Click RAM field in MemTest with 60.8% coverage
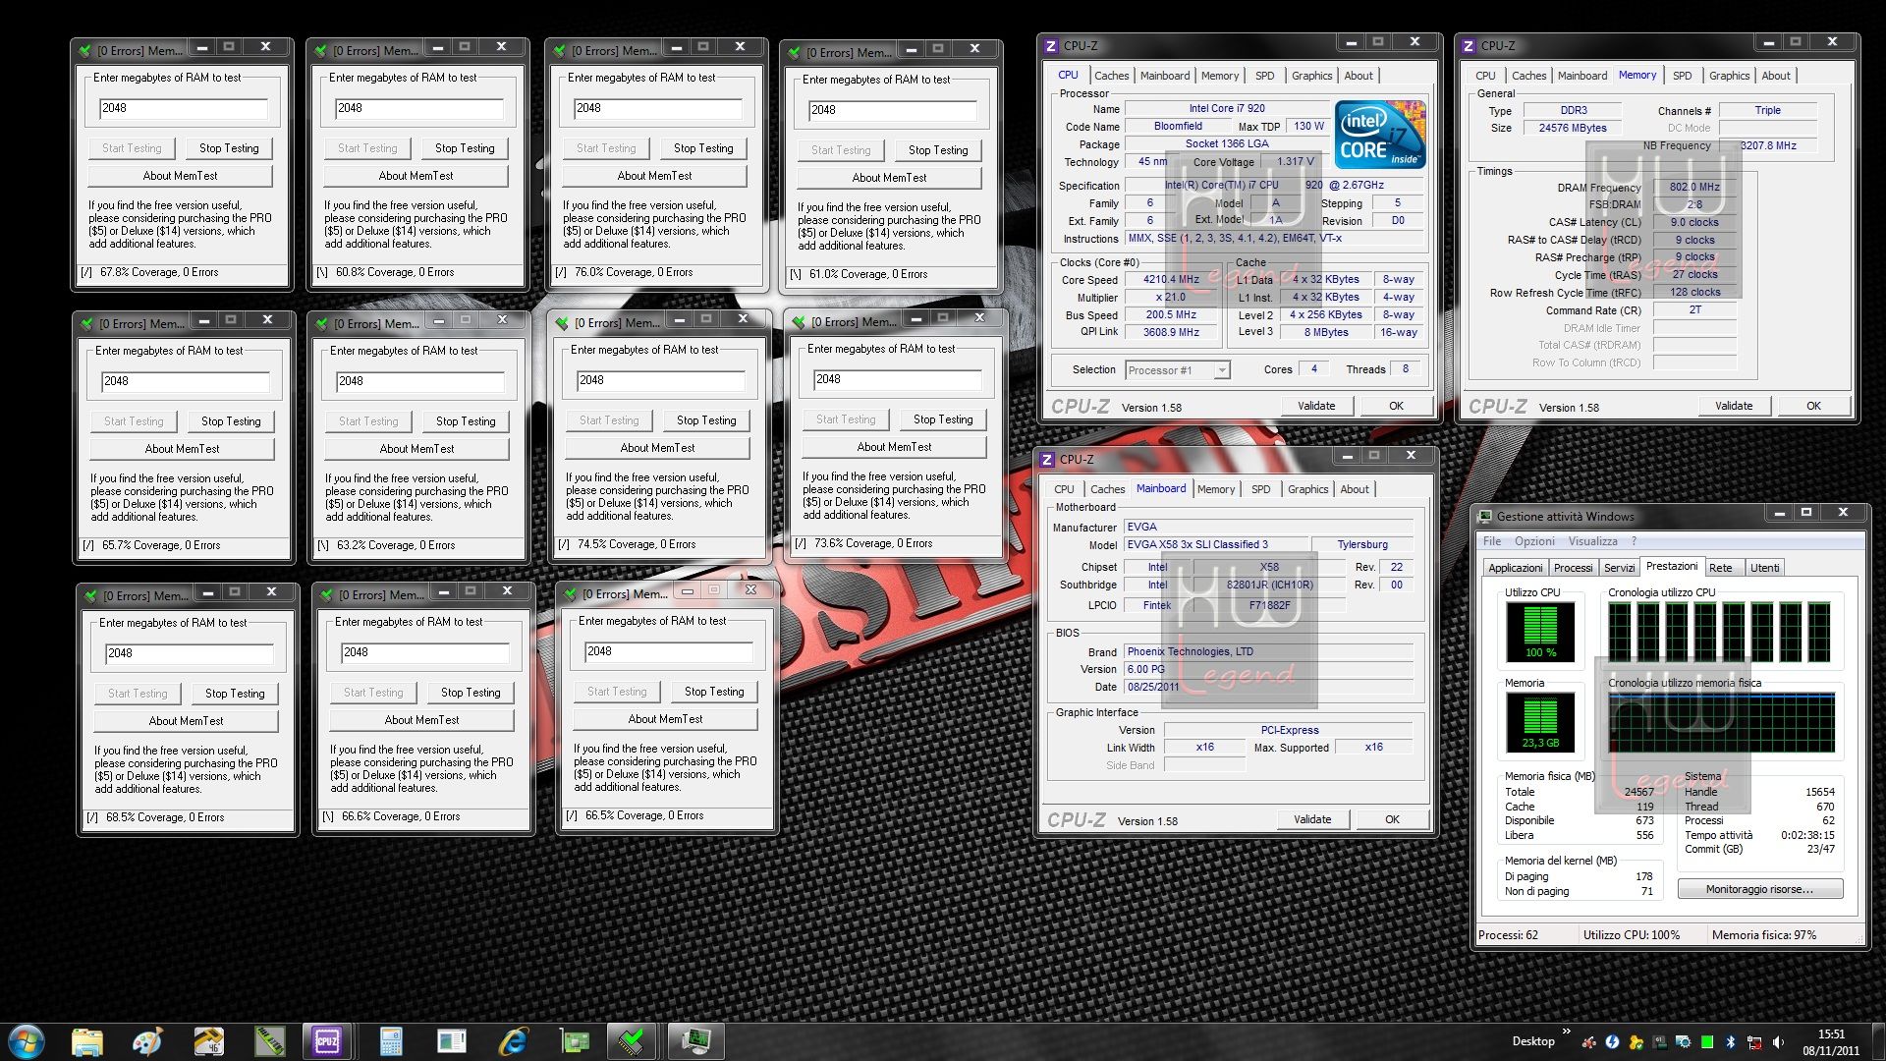The width and height of the screenshot is (1886, 1061). tap(419, 108)
